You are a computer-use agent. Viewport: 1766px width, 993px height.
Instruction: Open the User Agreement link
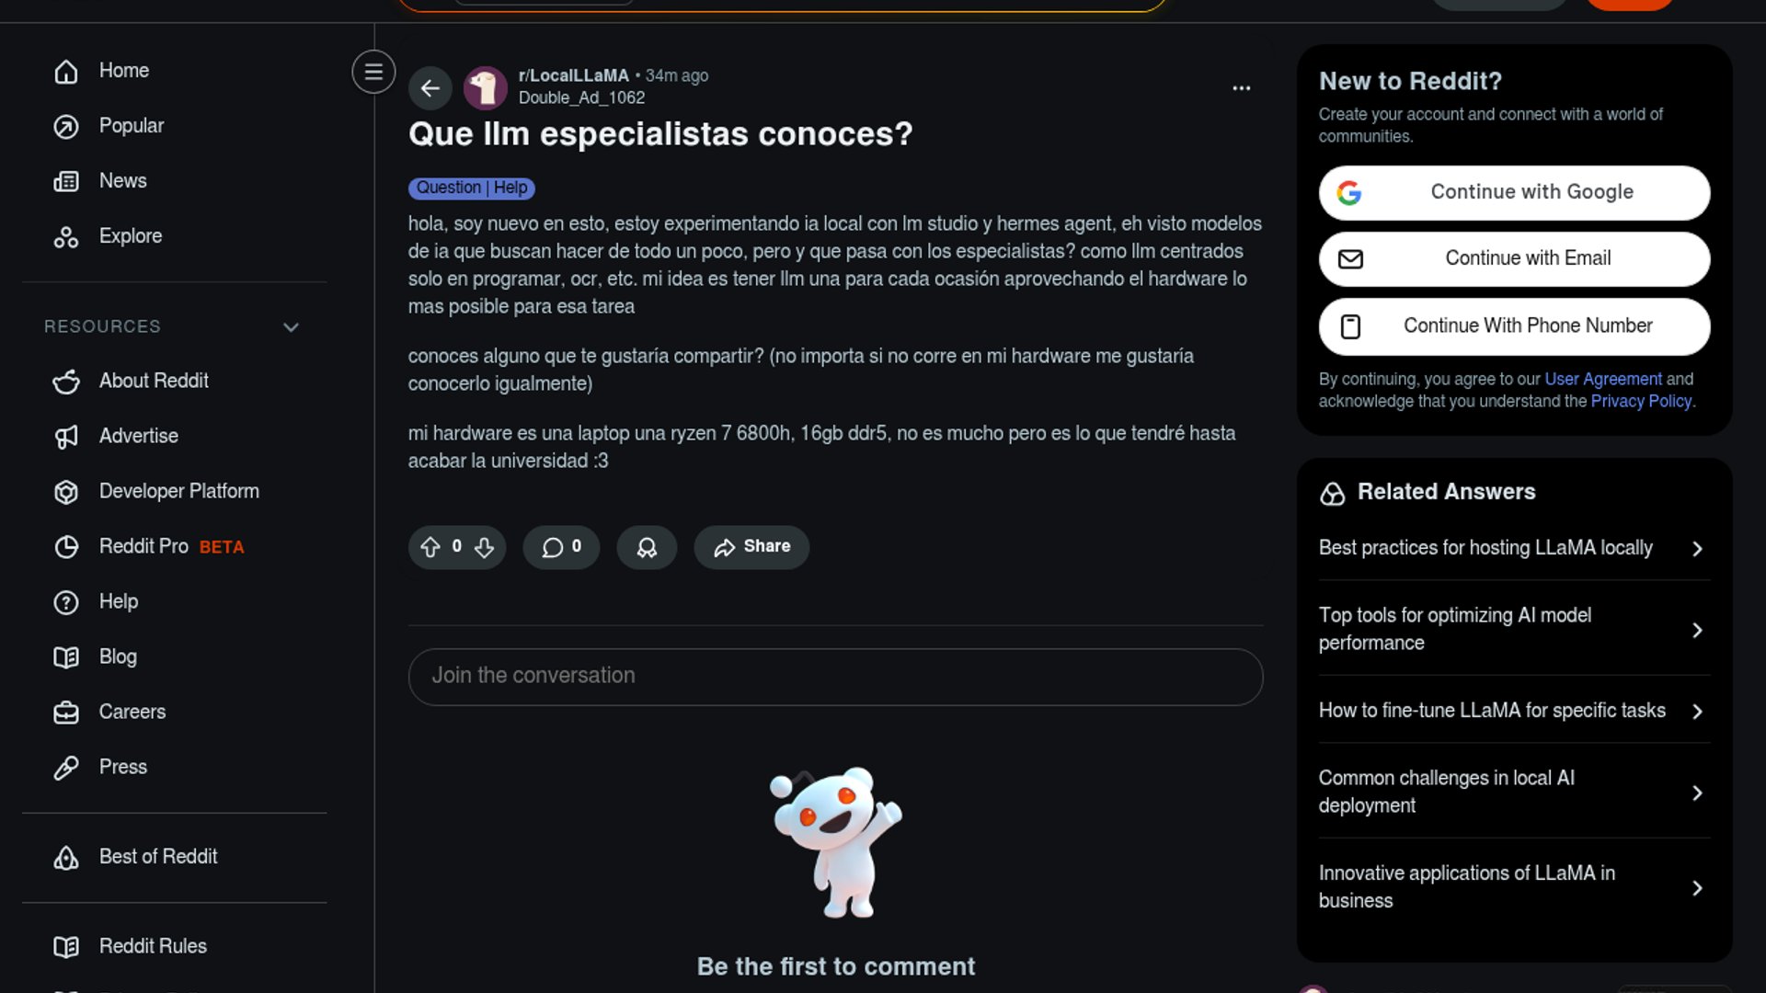pyautogui.click(x=1603, y=379)
